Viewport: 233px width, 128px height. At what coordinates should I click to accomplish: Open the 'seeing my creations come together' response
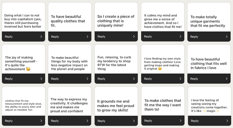pyautogui.click(x=209, y=106)
